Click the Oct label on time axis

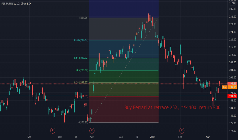pyautogui.click(x=60, y=137)
